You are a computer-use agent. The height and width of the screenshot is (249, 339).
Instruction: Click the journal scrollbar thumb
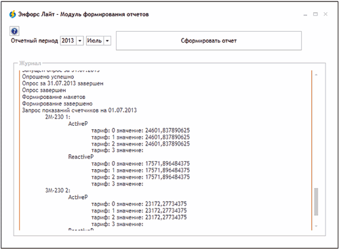coord(316,202)
